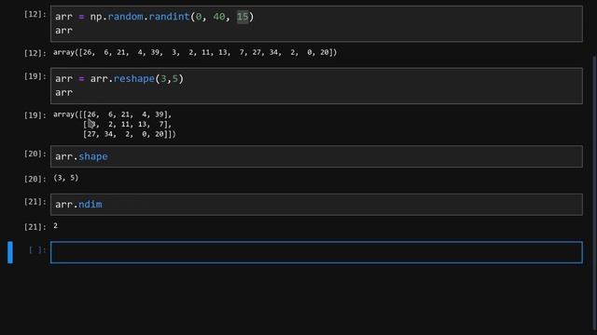The height and width of the screenshot is (335, 597).
Task: Click the [21]: input prompt label
Action: 35,202
